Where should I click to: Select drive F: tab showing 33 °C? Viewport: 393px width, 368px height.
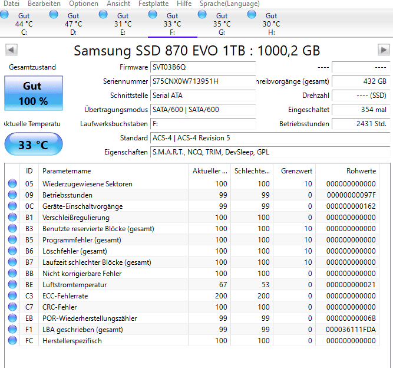(173, 24)
